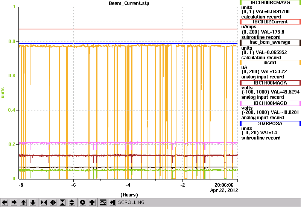This screenshot has width=301, height=207.
Task: Click the (Hours) x-axis label
Action: pyautogui.click(x=129, y=195)
